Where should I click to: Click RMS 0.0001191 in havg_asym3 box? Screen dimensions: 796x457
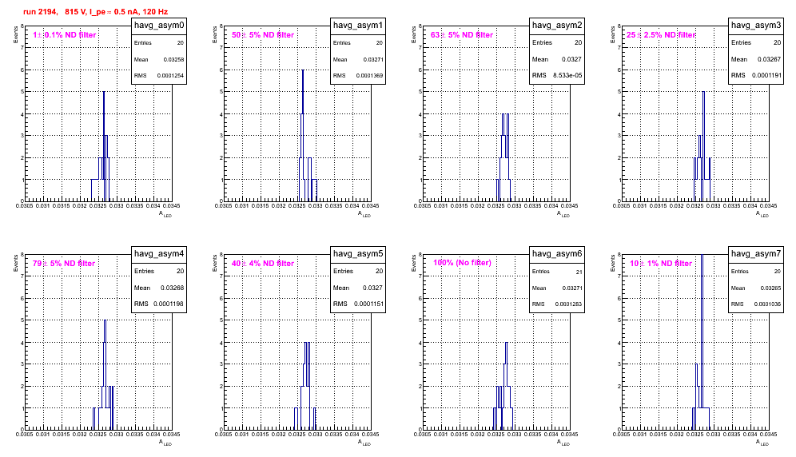point(756,76)
